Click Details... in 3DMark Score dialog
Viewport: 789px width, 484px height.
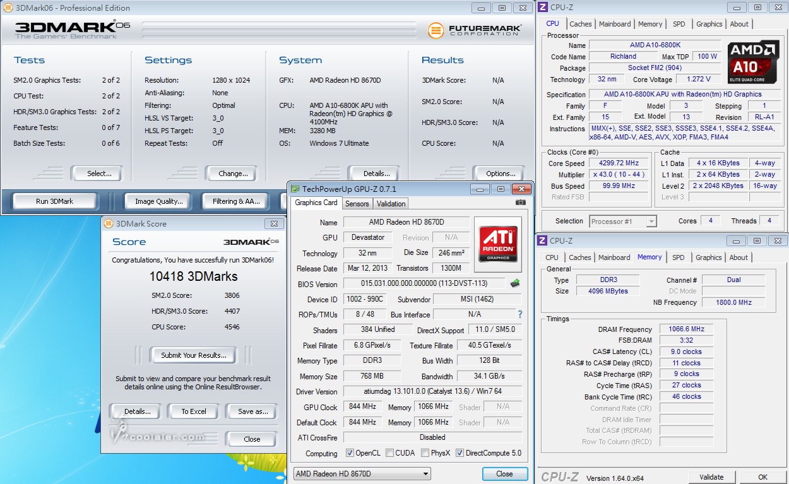click(137, 411)
